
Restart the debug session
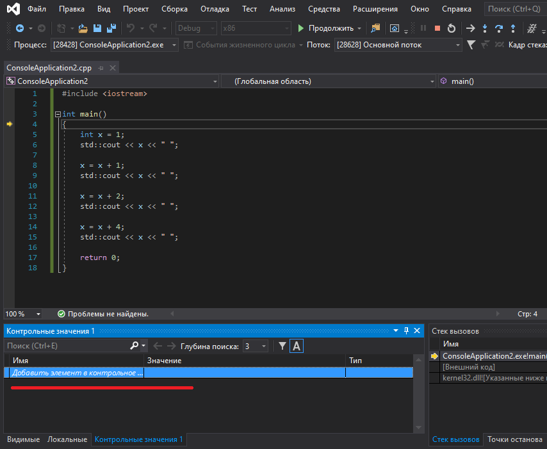pyautogui.click(x=453, y=28)
